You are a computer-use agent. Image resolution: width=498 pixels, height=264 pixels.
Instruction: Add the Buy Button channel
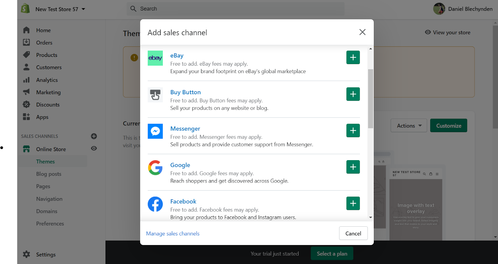pyautogui.click(x=353, y=94)
